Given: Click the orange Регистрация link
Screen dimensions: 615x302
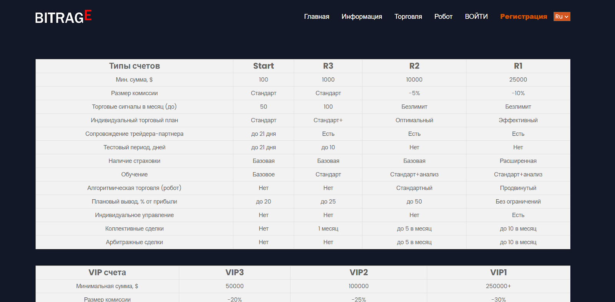Looking at the screenshot, I should pos(524,17).
